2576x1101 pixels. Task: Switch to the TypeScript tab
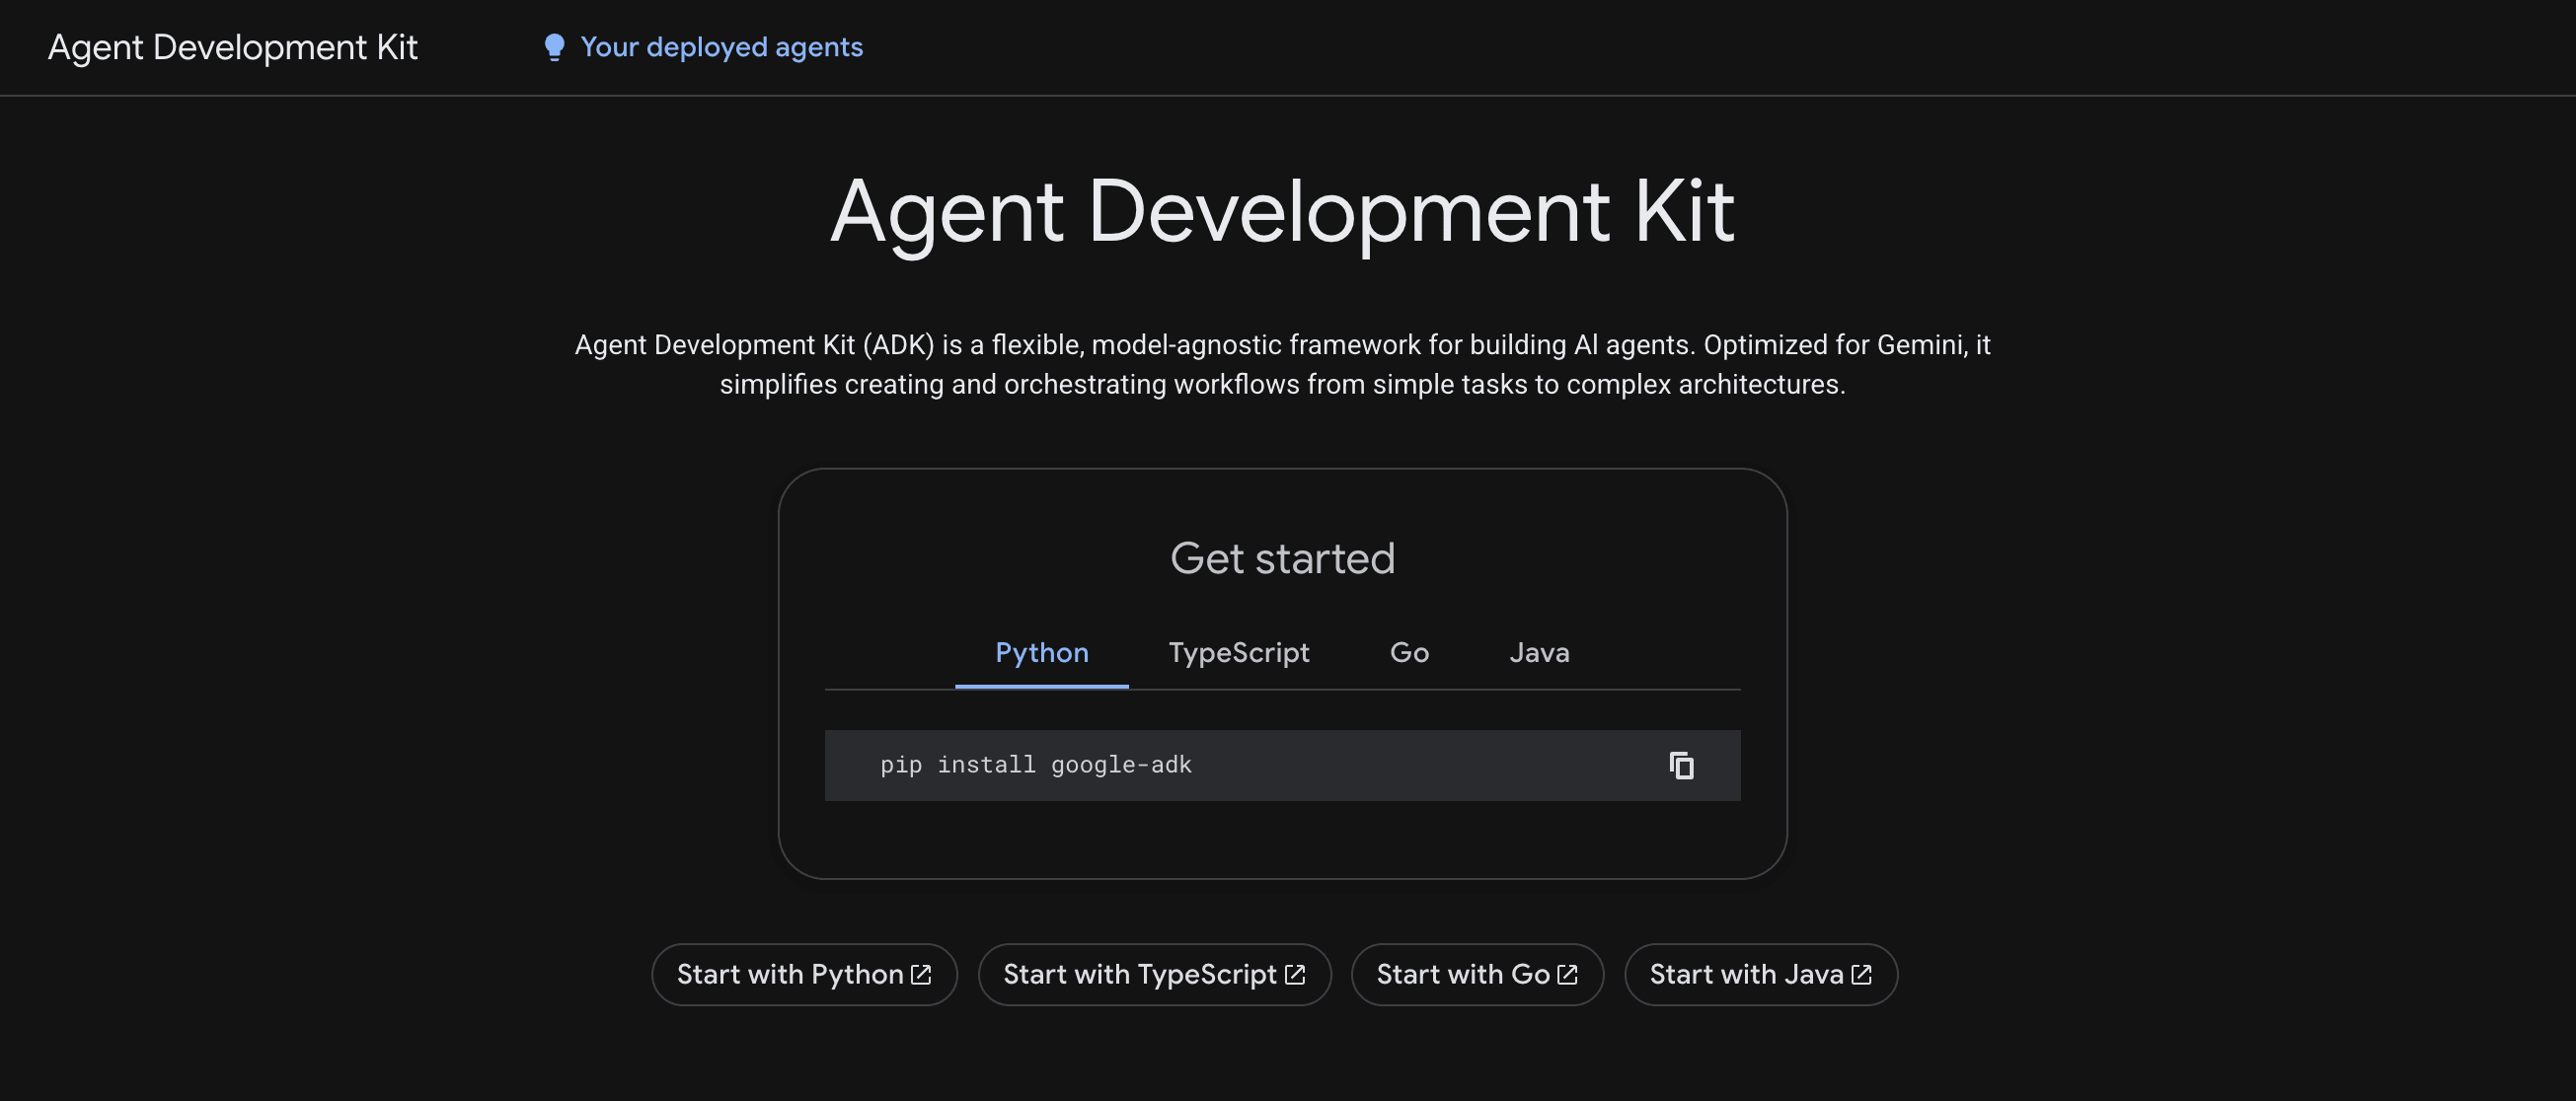[x=1238, y=653]
